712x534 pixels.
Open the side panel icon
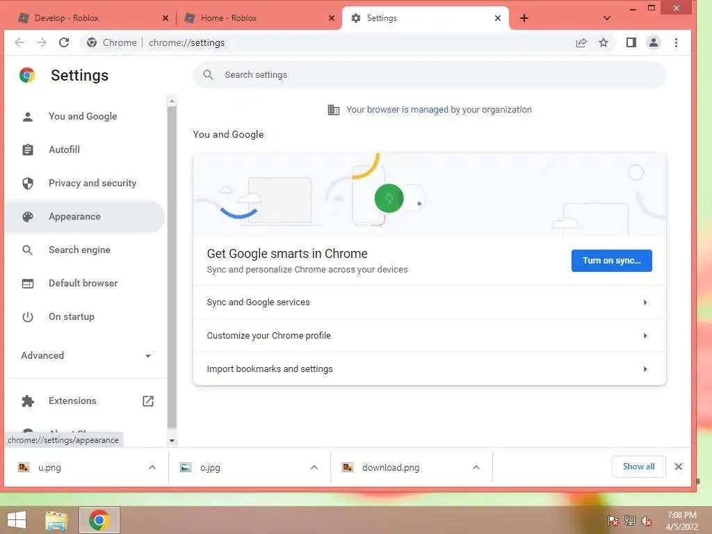[631, 42]
